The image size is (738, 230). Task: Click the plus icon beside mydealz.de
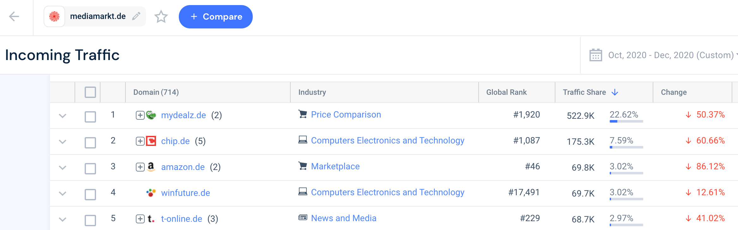(x=140, y=115)
